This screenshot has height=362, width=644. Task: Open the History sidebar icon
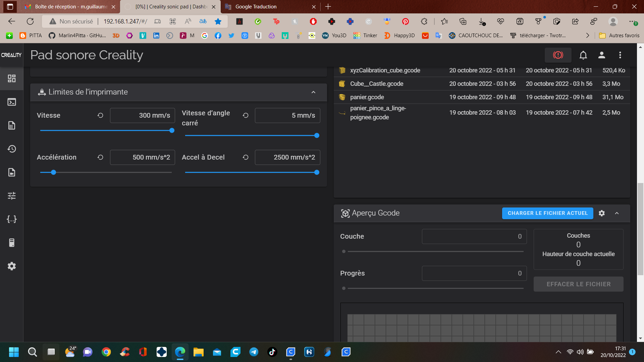tap(12, 149)
